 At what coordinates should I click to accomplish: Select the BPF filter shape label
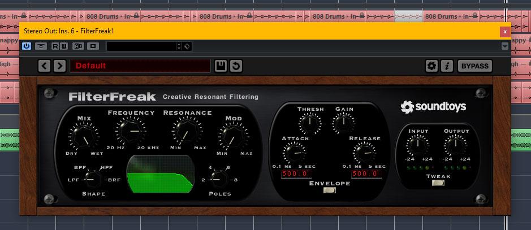tap(80, 167)
